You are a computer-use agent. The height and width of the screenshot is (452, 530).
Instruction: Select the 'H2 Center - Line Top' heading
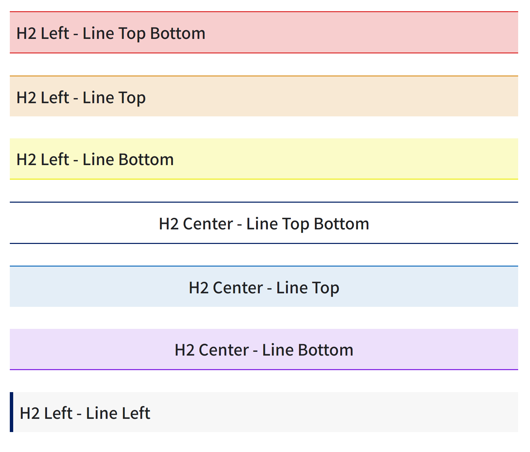[x=264, y=288]
